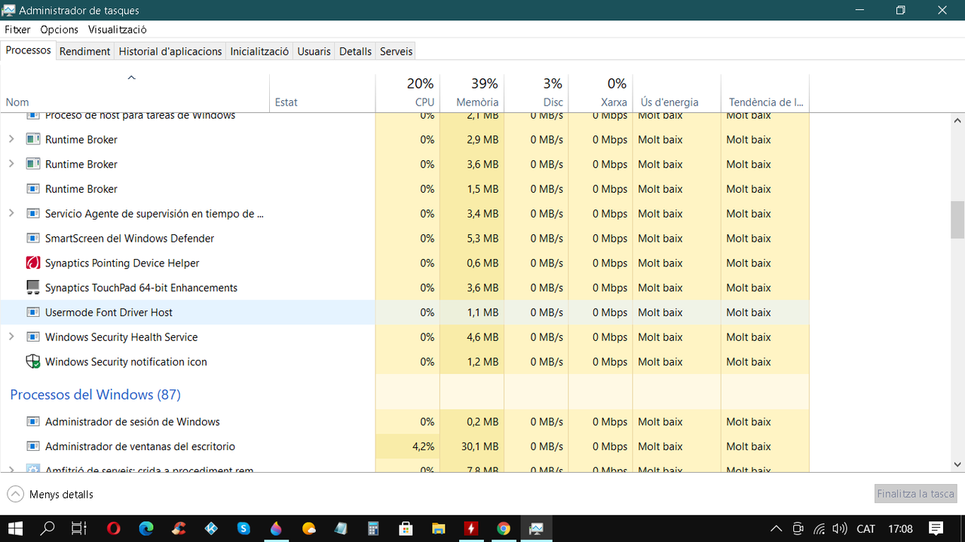Click the Finalitza la tasca button

pyautogui.click(x=915, y=494)
